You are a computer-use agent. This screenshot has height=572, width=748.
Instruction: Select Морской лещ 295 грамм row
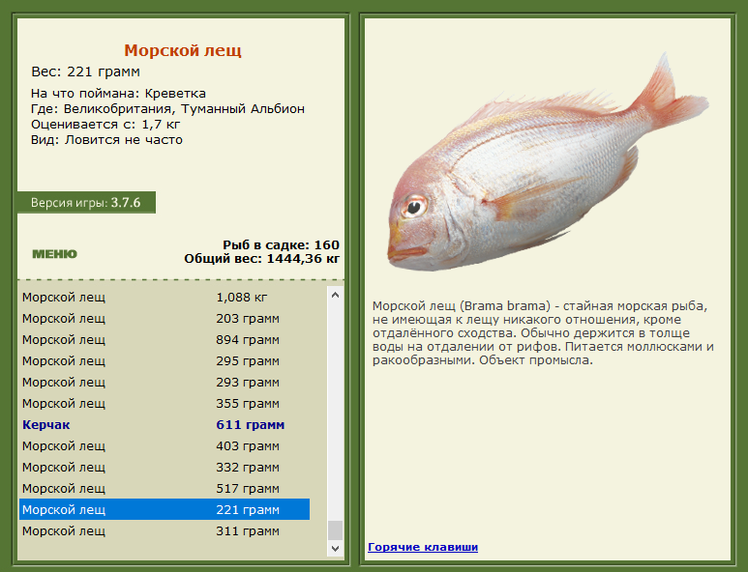(x=165, y=361)
